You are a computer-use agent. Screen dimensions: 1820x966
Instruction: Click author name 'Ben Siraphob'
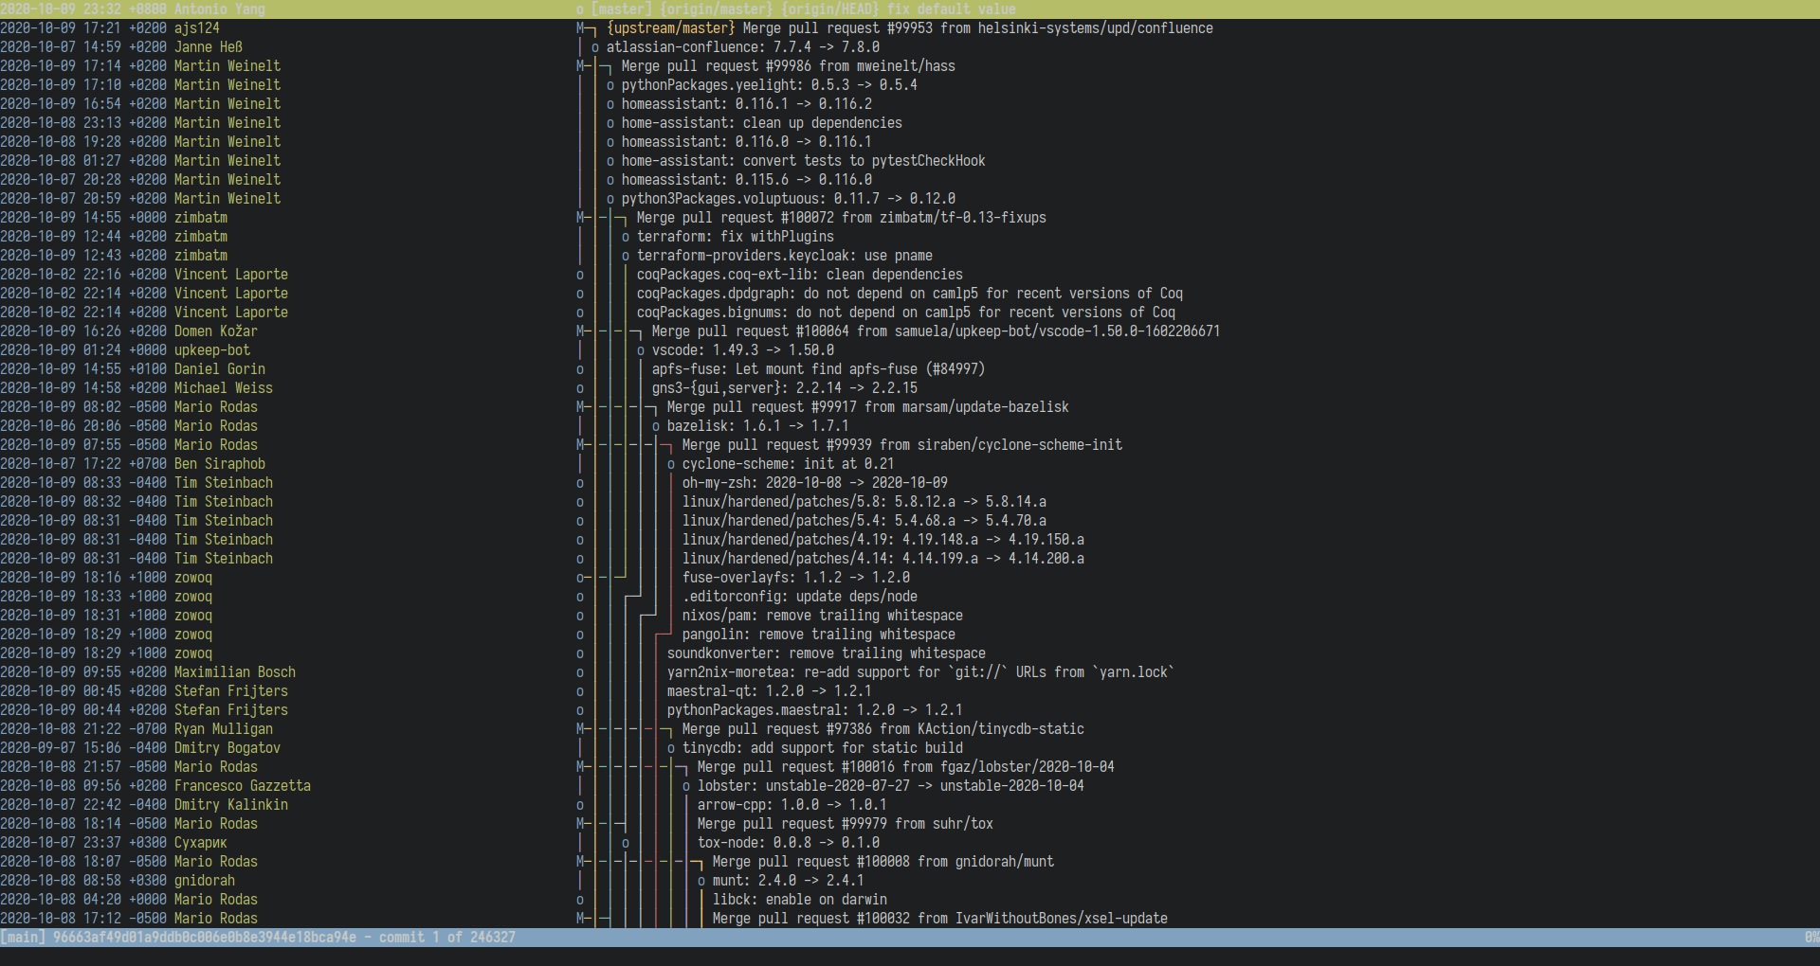[220, 464]
